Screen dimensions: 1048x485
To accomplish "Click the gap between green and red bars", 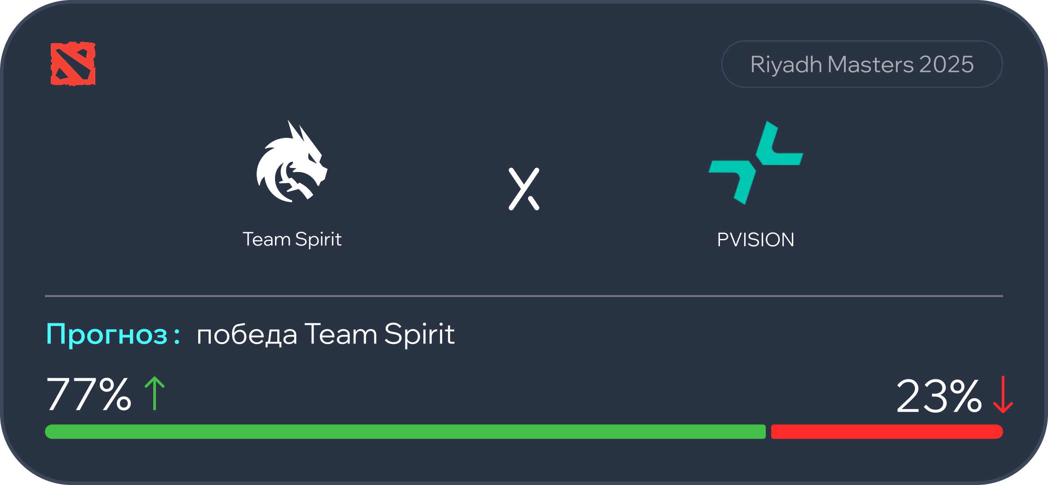I will point(768,432).
